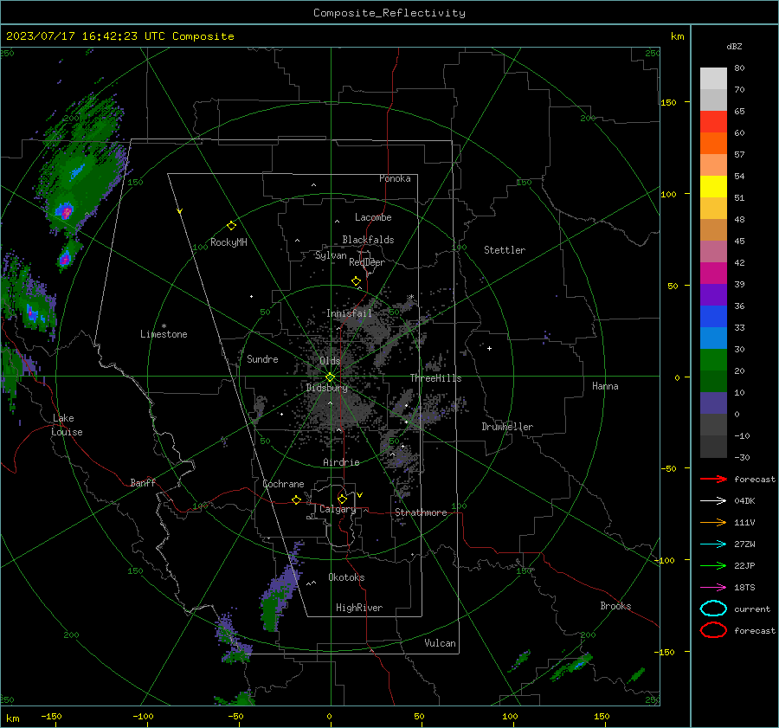The height and width of the screenshot is (728, 779).
Task: Select the 0 dBZ purple color swatch
Action: 713,403
